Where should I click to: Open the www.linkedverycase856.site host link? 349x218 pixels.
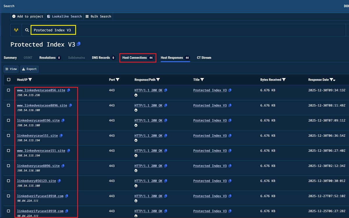coord(41,90)
